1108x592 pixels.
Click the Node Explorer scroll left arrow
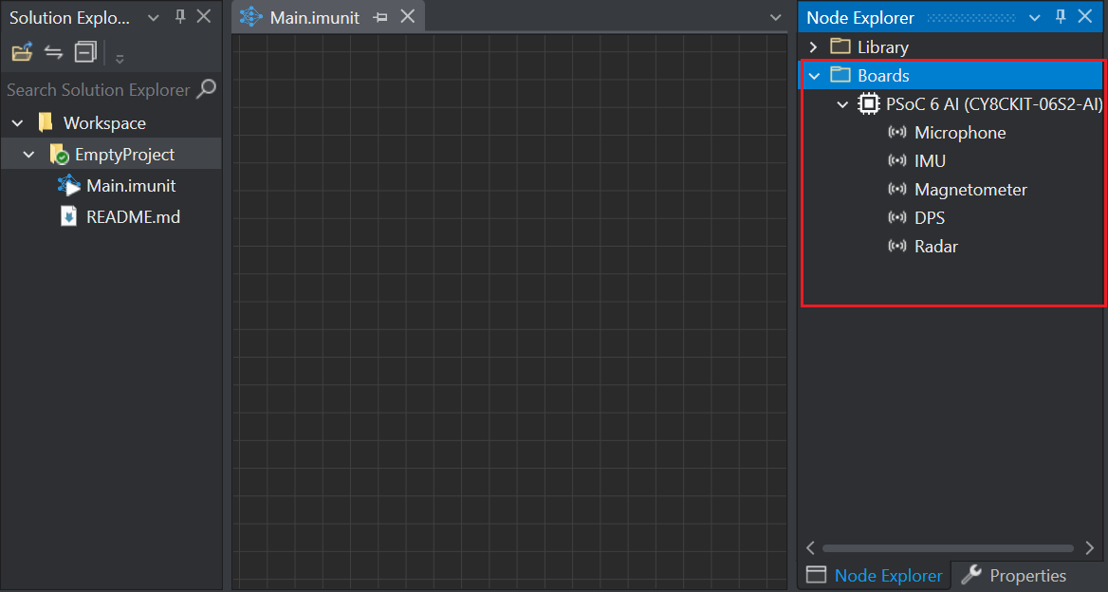click(x=810, y=547)
